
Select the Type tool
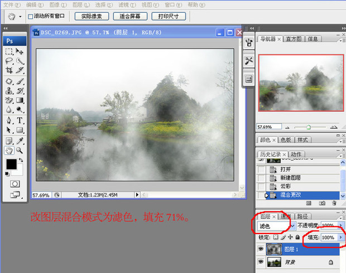(20, 120)
